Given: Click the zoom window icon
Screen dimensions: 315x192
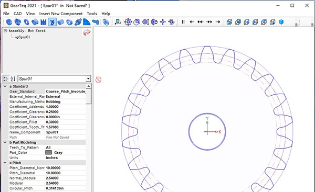Looking at the screenshot, I should pos(136,22).
